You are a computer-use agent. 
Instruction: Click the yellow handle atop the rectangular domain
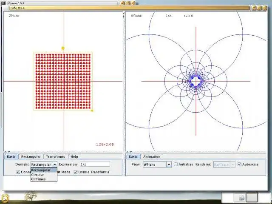[x=63, y=48]
